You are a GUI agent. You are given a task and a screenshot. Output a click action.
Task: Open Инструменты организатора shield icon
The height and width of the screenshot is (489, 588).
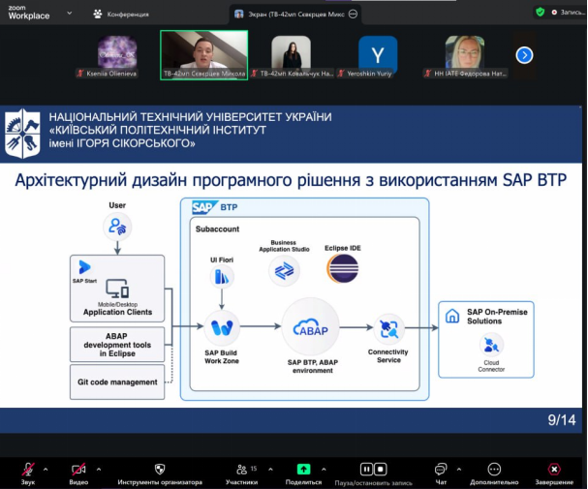tap(160, 469)
